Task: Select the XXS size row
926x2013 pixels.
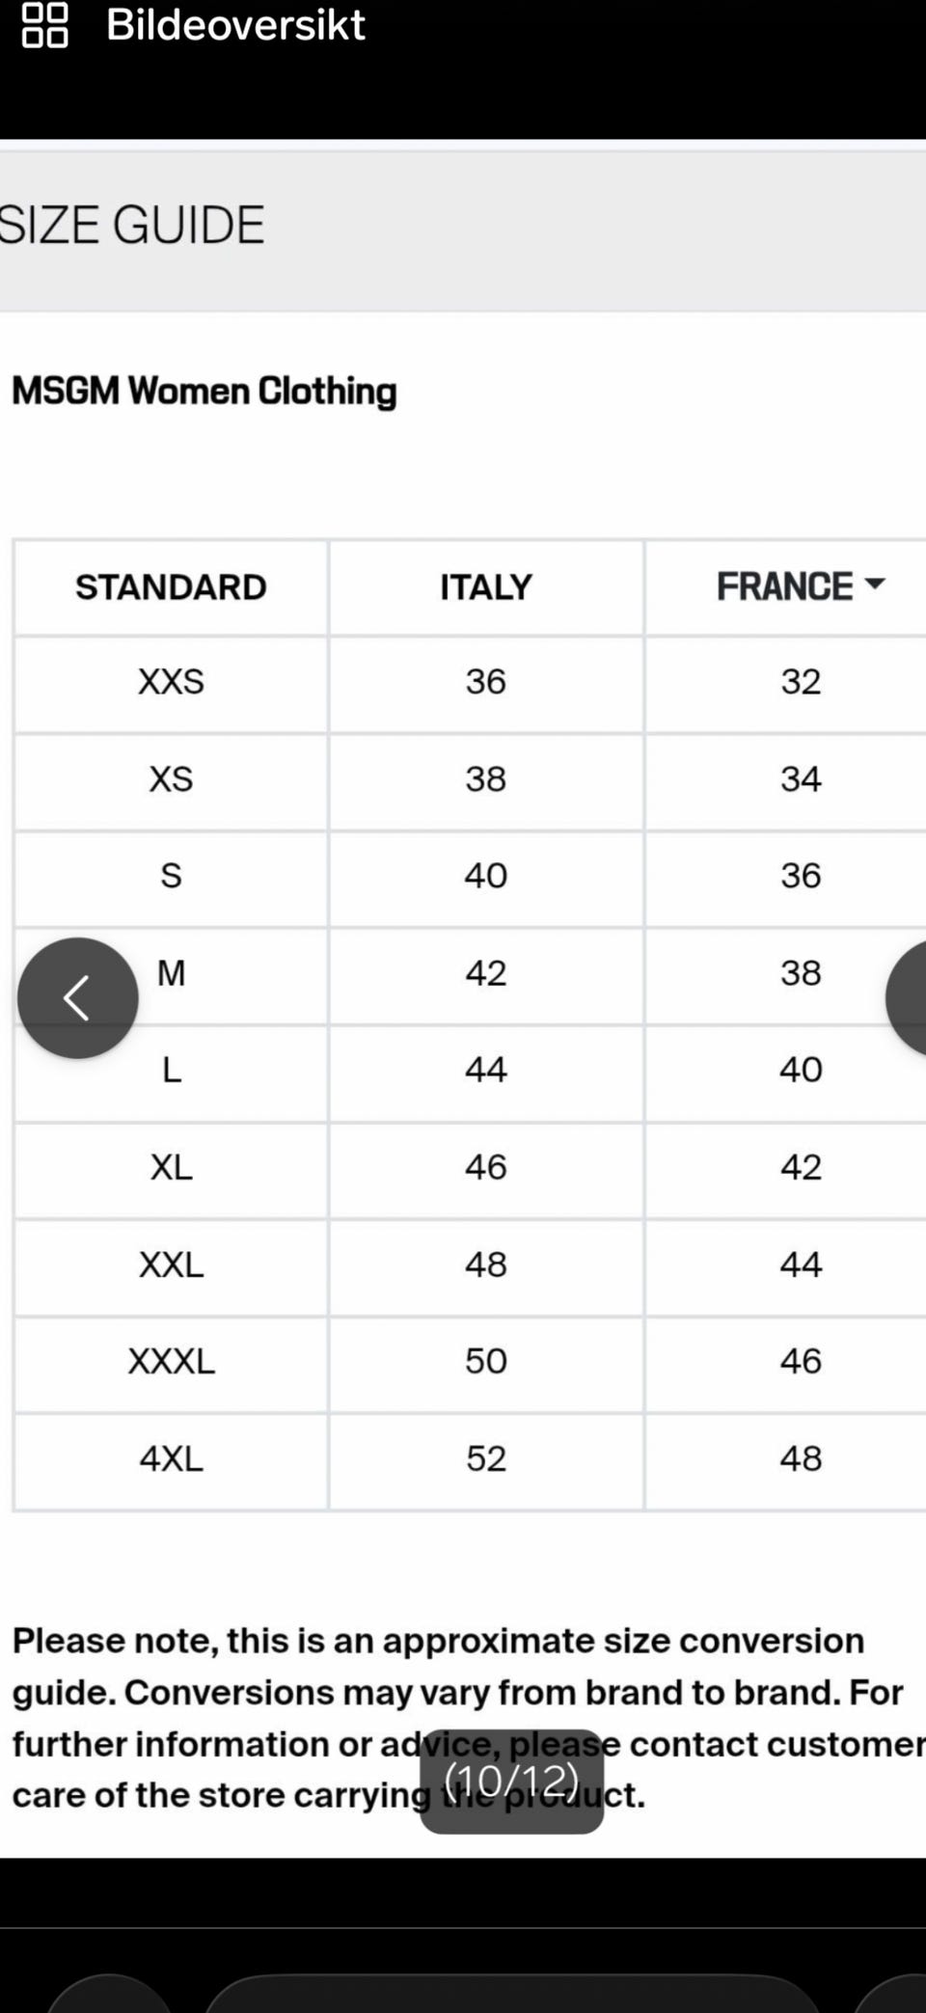Action: (x=471, y=684)
